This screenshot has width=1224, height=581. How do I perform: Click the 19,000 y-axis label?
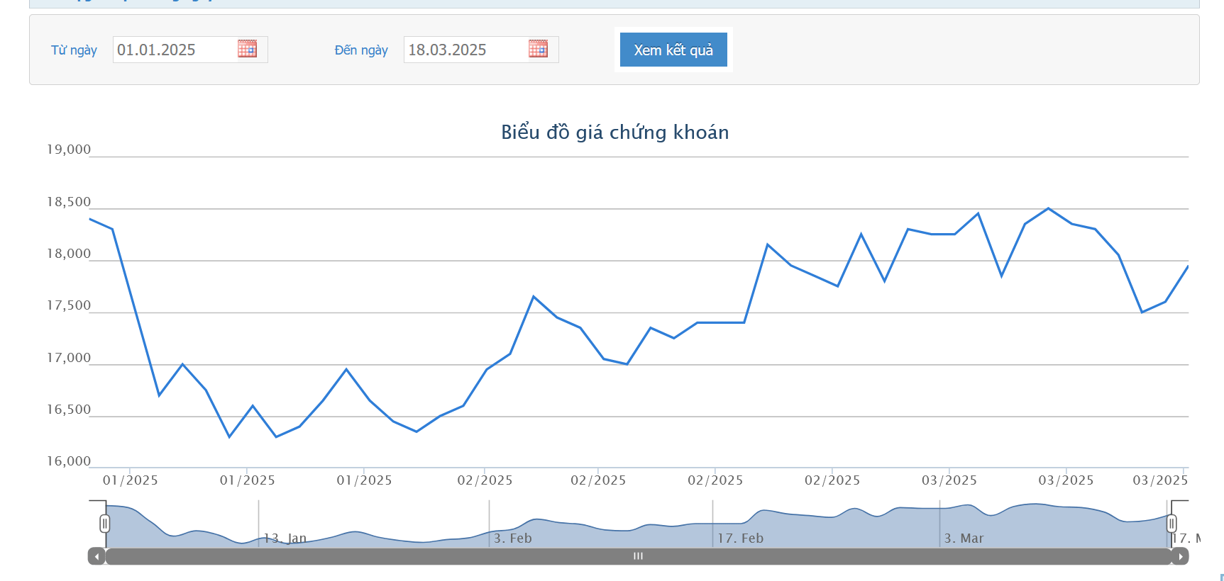tap(69, 150)
